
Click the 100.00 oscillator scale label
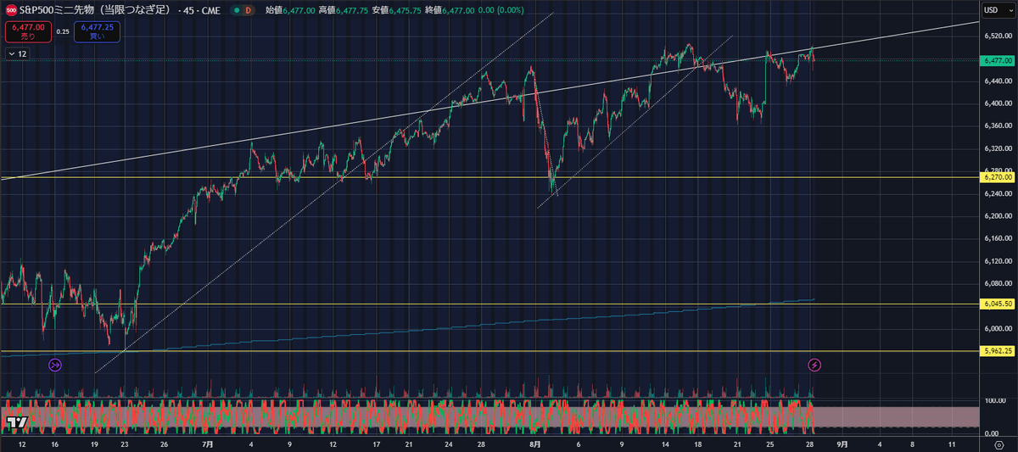995,399
